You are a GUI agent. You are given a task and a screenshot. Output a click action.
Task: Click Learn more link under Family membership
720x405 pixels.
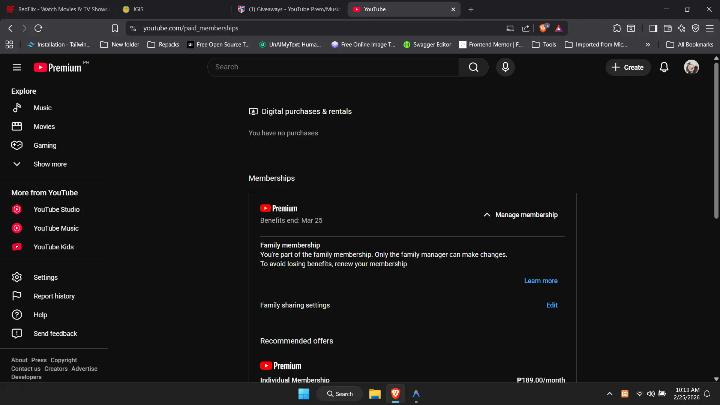pos(541,281)
